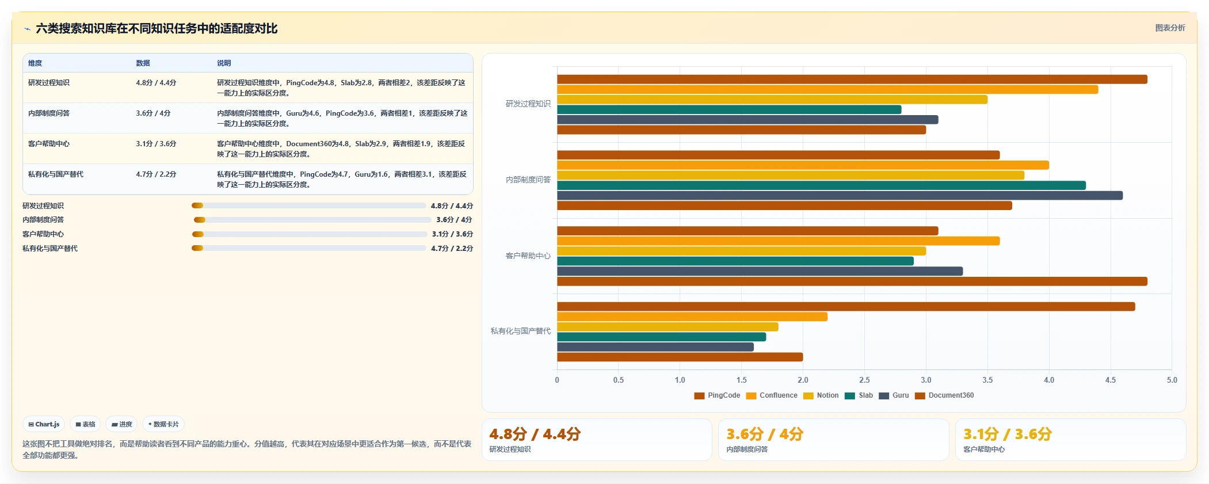Select the Chart.js tag chip
This screenshot has width=1209, height=484.
coord(44,424)
